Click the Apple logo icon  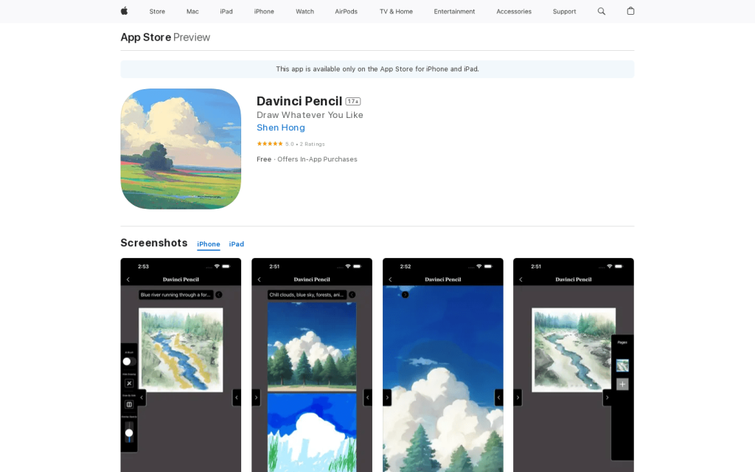124,11
